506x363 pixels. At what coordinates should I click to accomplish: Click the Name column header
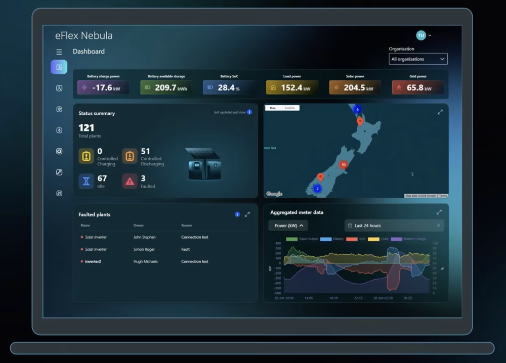coord(85,225)
